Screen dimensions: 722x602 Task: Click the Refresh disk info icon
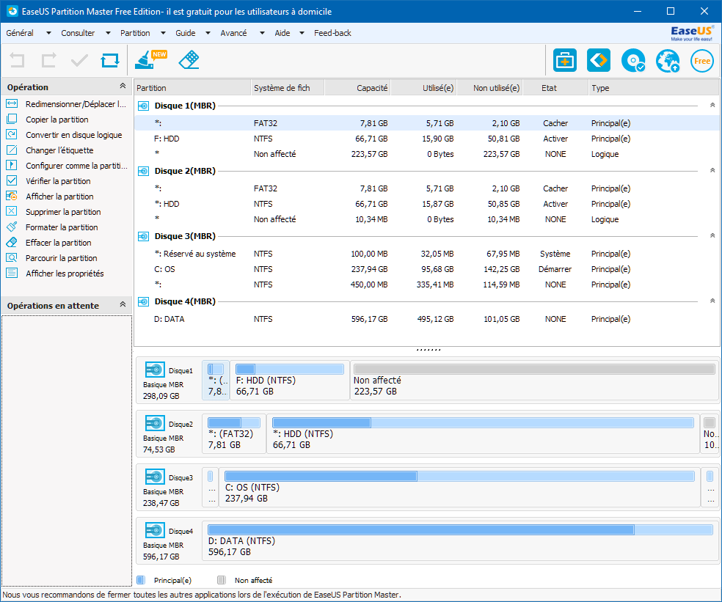[110, 60]
